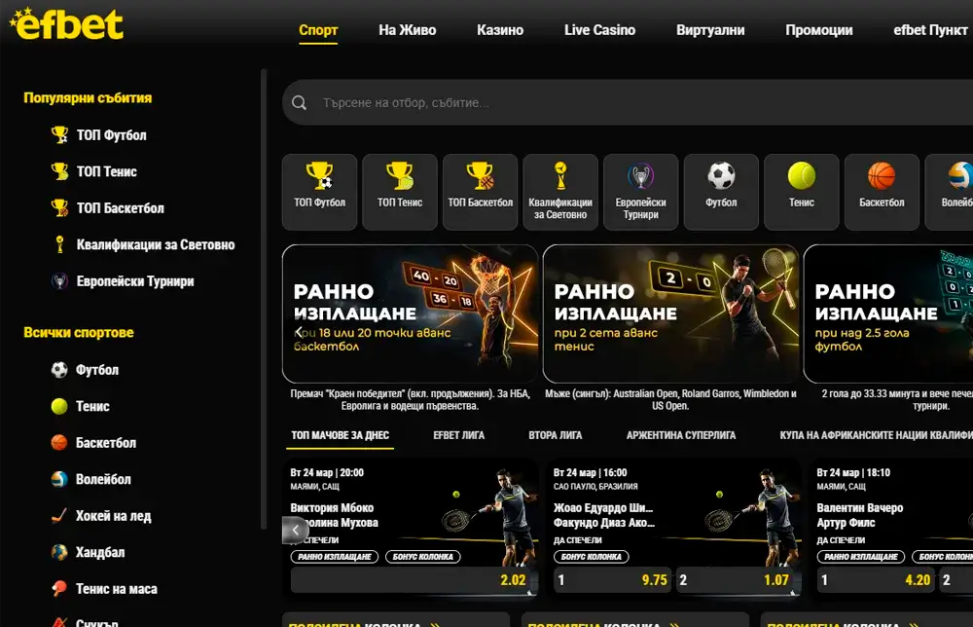This screenshot has height=627, width=973.
Task: Click sidebar Тенис ball icon
Action: pos(59,406)
